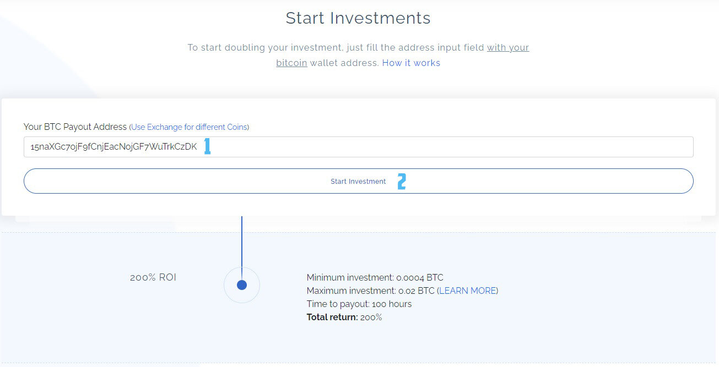Image resolution: width=719 pixels, height=367 pixels.
Task: Click the Minimum investment 0.0004 BTC text
Action: pos(375,277)
